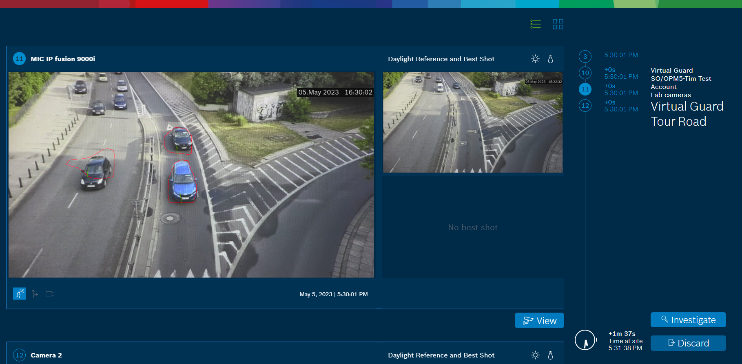Viewport: 742px width, 364px height.
Task: Select timeline event number 3
Action: point(585,57)
